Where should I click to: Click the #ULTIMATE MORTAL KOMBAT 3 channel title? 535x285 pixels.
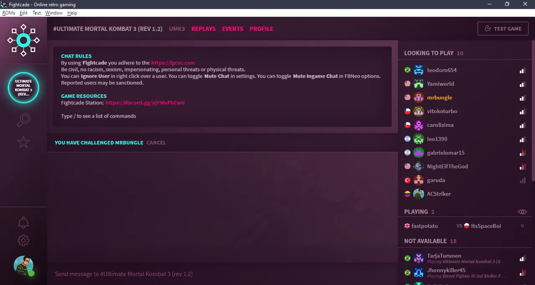click(108, 29)
